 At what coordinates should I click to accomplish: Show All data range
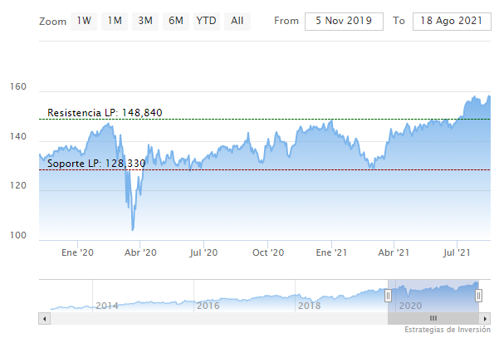(237, 20)
